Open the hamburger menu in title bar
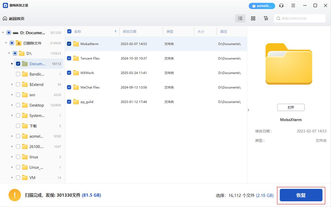 pos(293,6)
